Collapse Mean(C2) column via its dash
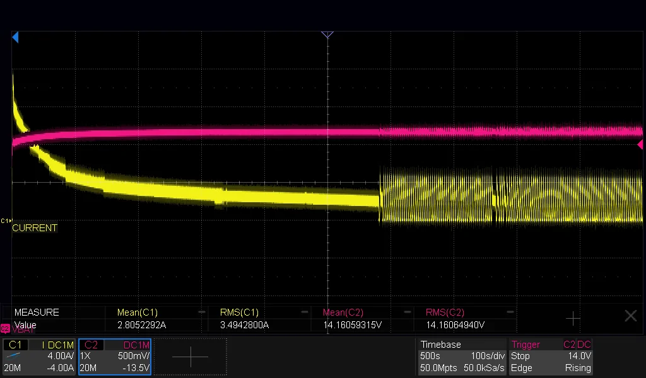The image size is (646, 378). (407, 312)
